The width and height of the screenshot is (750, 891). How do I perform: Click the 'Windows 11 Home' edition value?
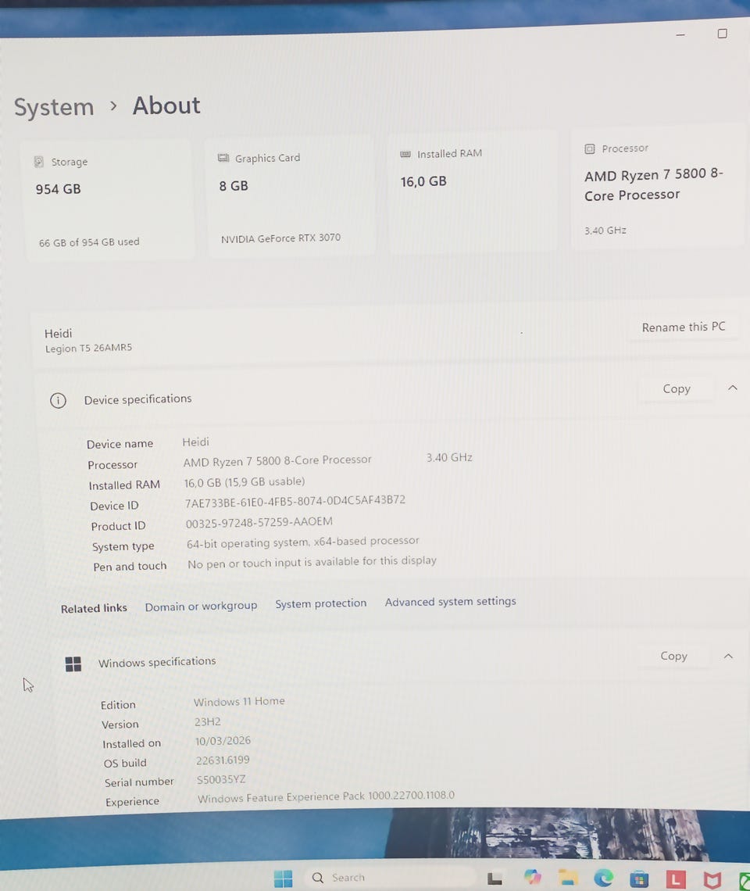[x=239, y=702]
